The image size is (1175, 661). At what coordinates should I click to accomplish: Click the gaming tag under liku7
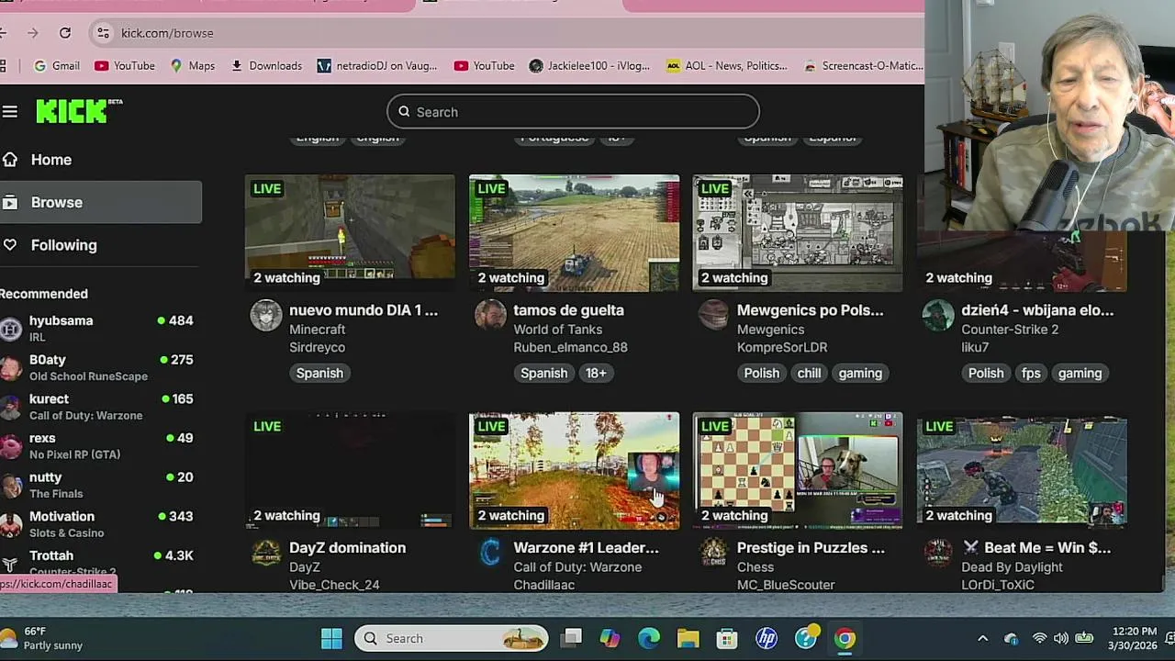[1080, 374]
